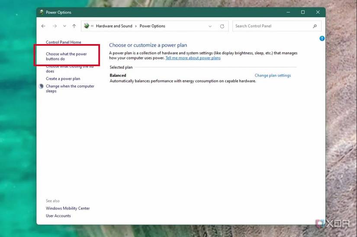Image resolution: width=357 pixels, height=237 pixels.
Task: Open Change plan settings for Balanced
Action: [x=273, y=76]
